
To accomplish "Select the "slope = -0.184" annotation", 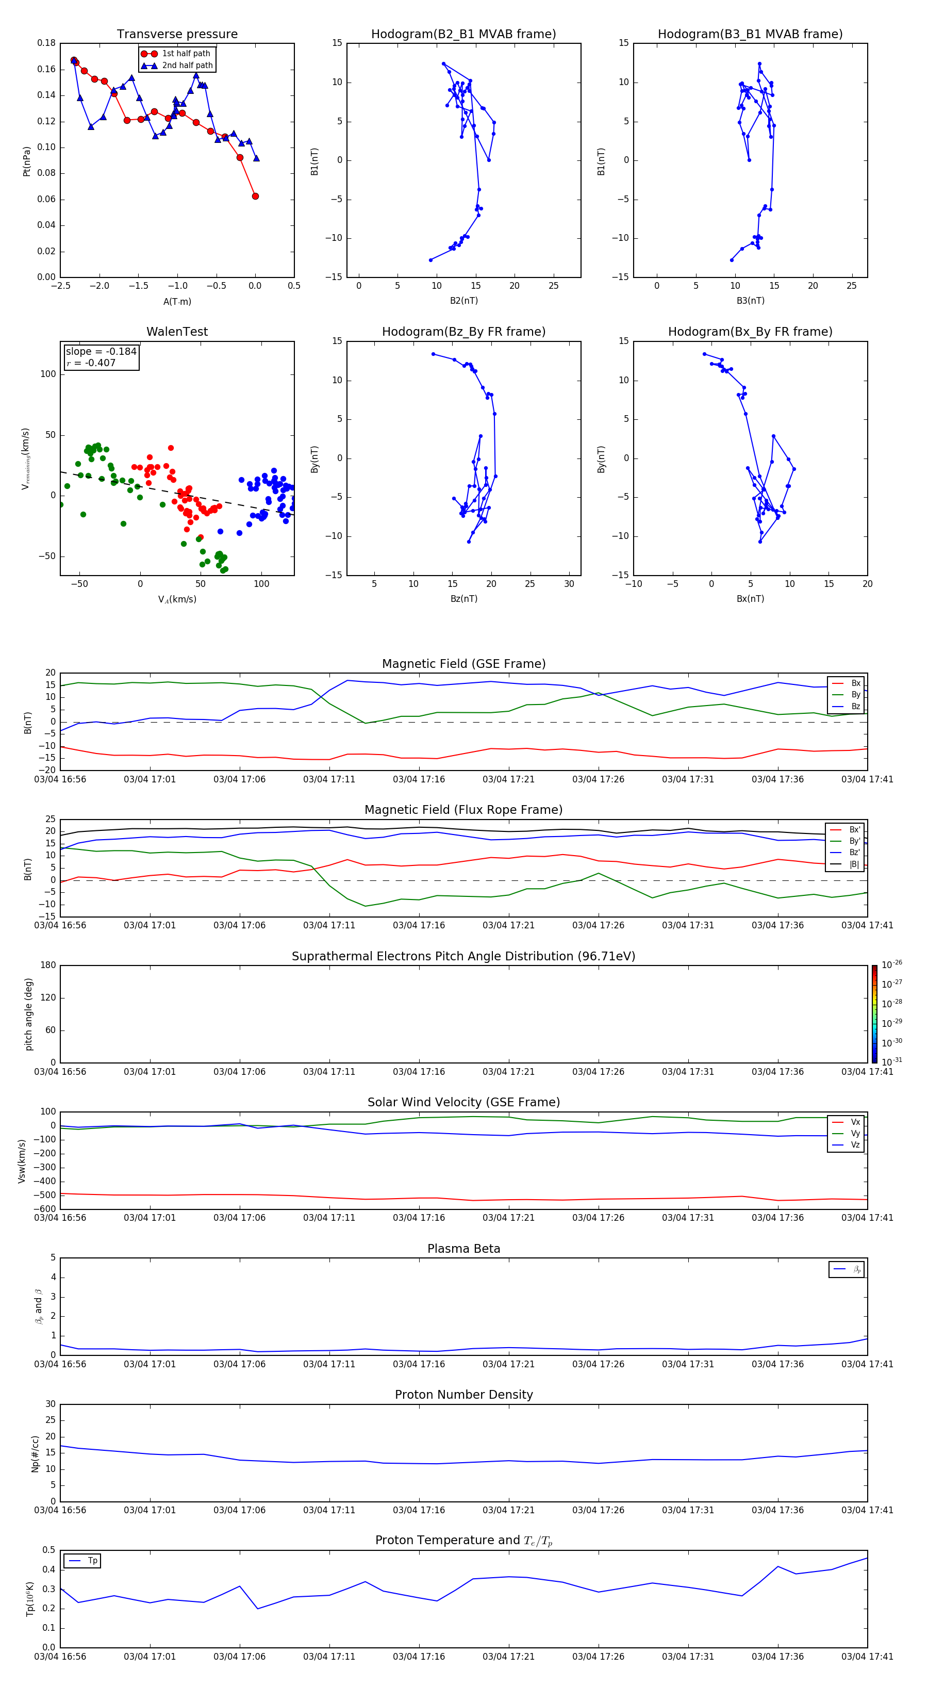I will [x=101, y=352].
